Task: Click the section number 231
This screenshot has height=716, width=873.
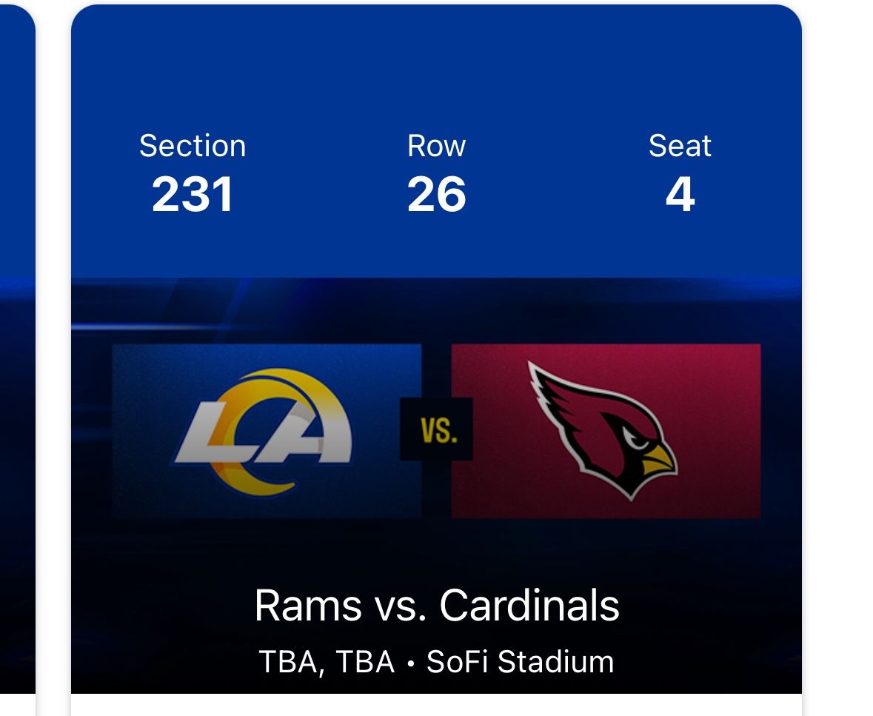Action: 193,194
